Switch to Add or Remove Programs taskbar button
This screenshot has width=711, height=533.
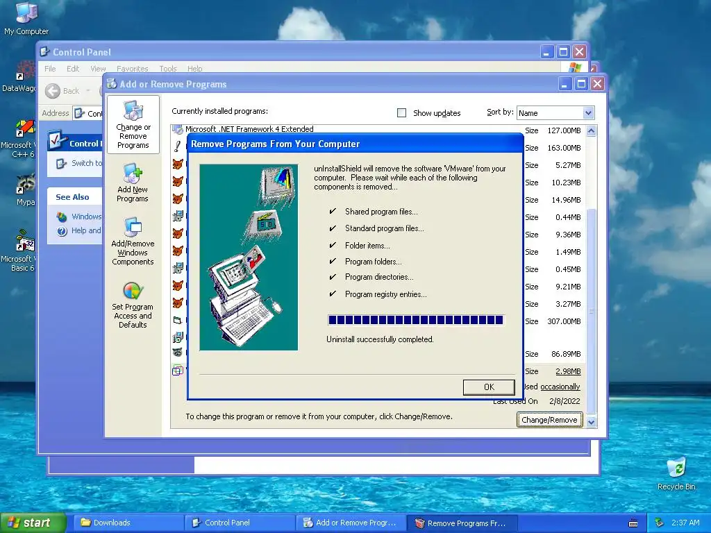[351, 523]
